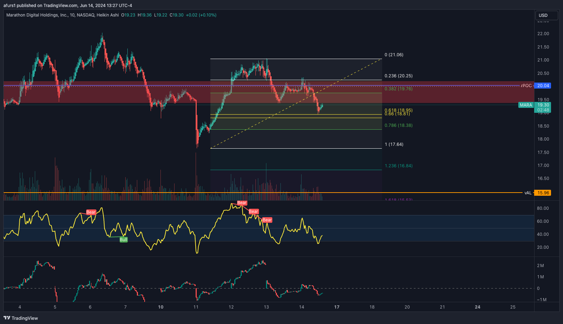Screen dimensions: 563x324
Task: Select the Fibonacci label 0.786 (18.38)
Action: (x=399, y=125)
